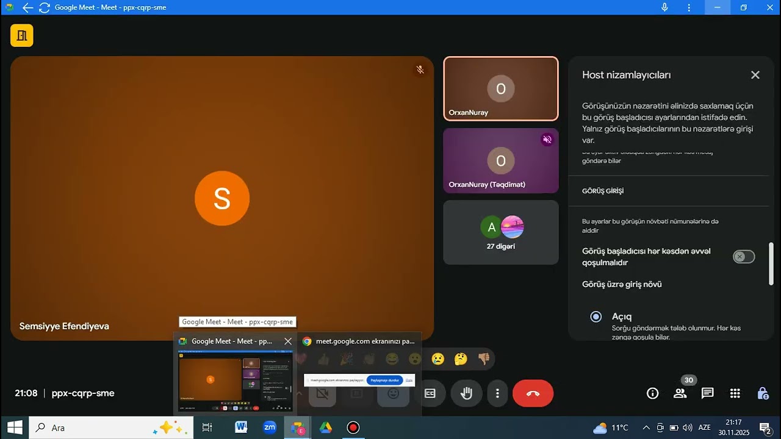Screen dimensions: 781x439
Task: Open the activities grid icon
Action: [735, 393]
